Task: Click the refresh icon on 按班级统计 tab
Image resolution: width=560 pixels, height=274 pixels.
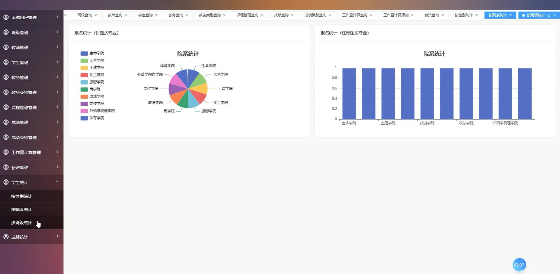Action: 549,15
